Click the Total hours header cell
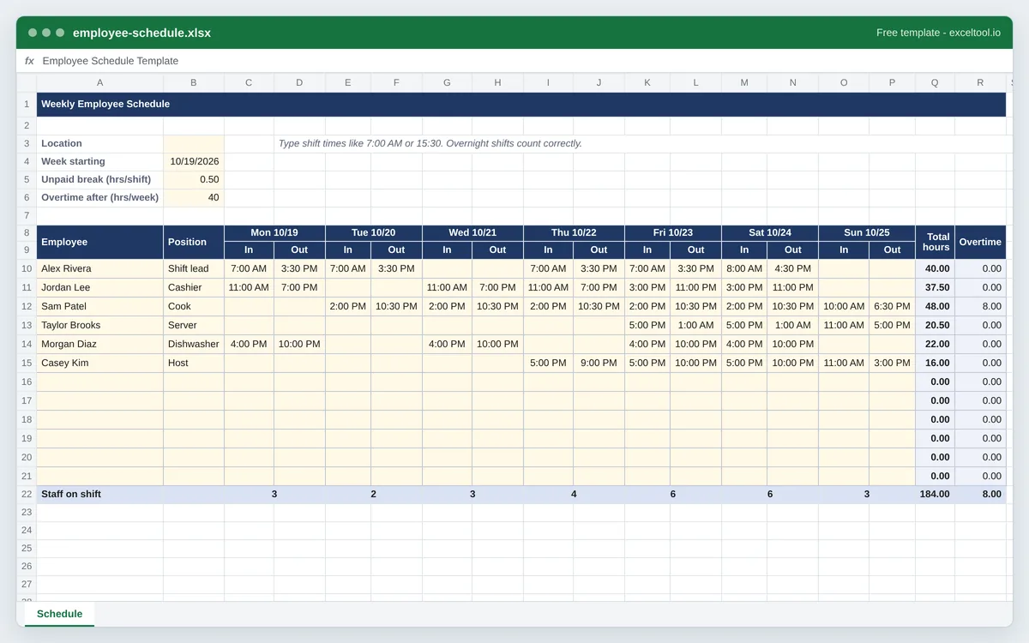This screenshot has height=643, width=1029. [935, 242]
